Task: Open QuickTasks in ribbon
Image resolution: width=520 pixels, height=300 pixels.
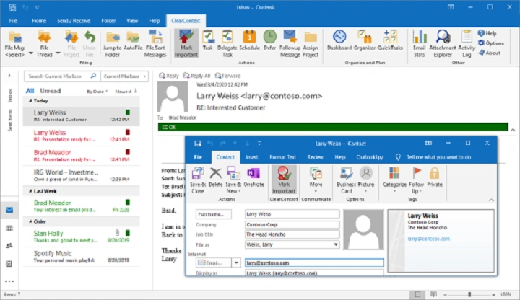Action: [390, 40]
